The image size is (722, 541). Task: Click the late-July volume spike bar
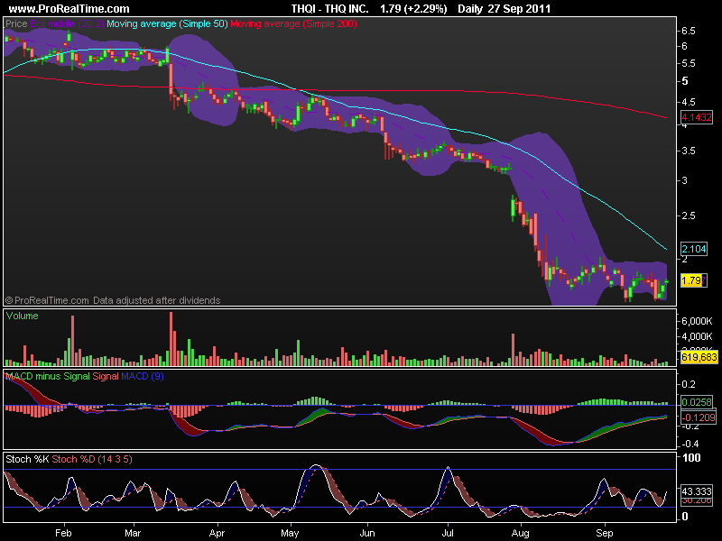coord(513,350)
